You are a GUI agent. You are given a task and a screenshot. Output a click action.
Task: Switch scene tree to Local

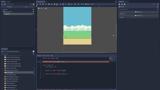coord(26,7)
